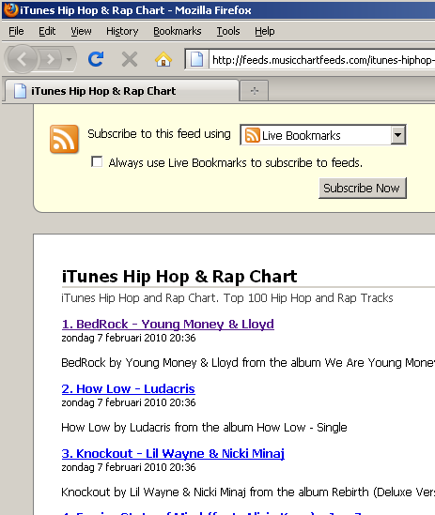Click the URL address bar field
The width and height of the screenshot is (435, 515).
[322, 60]
